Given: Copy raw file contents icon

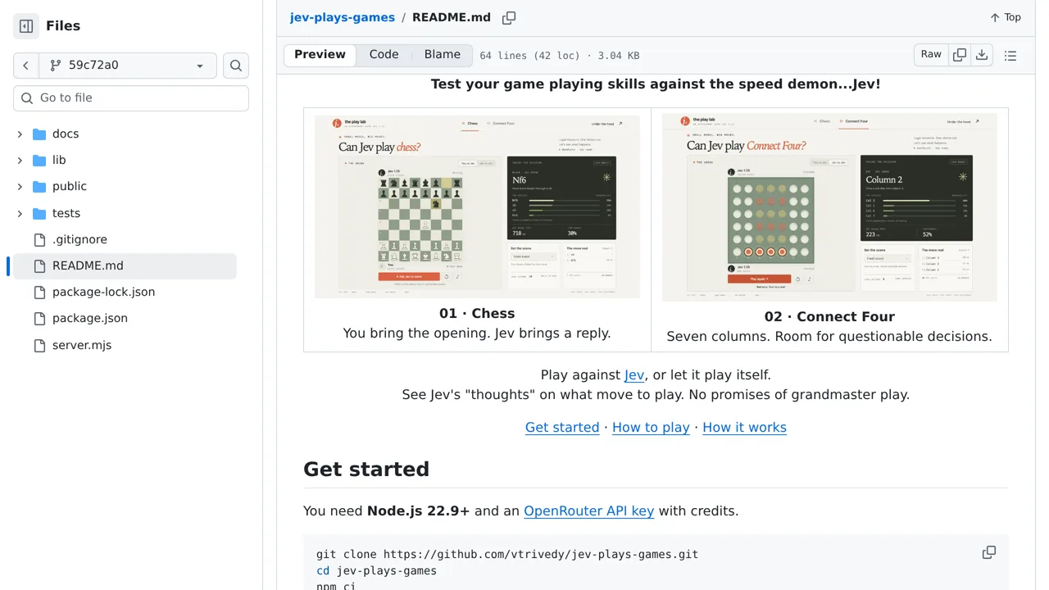Looking at the screenshot, I should point(960,55).
